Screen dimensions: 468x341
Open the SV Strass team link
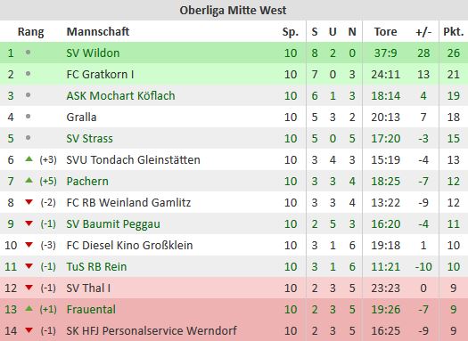click(90, 138)
